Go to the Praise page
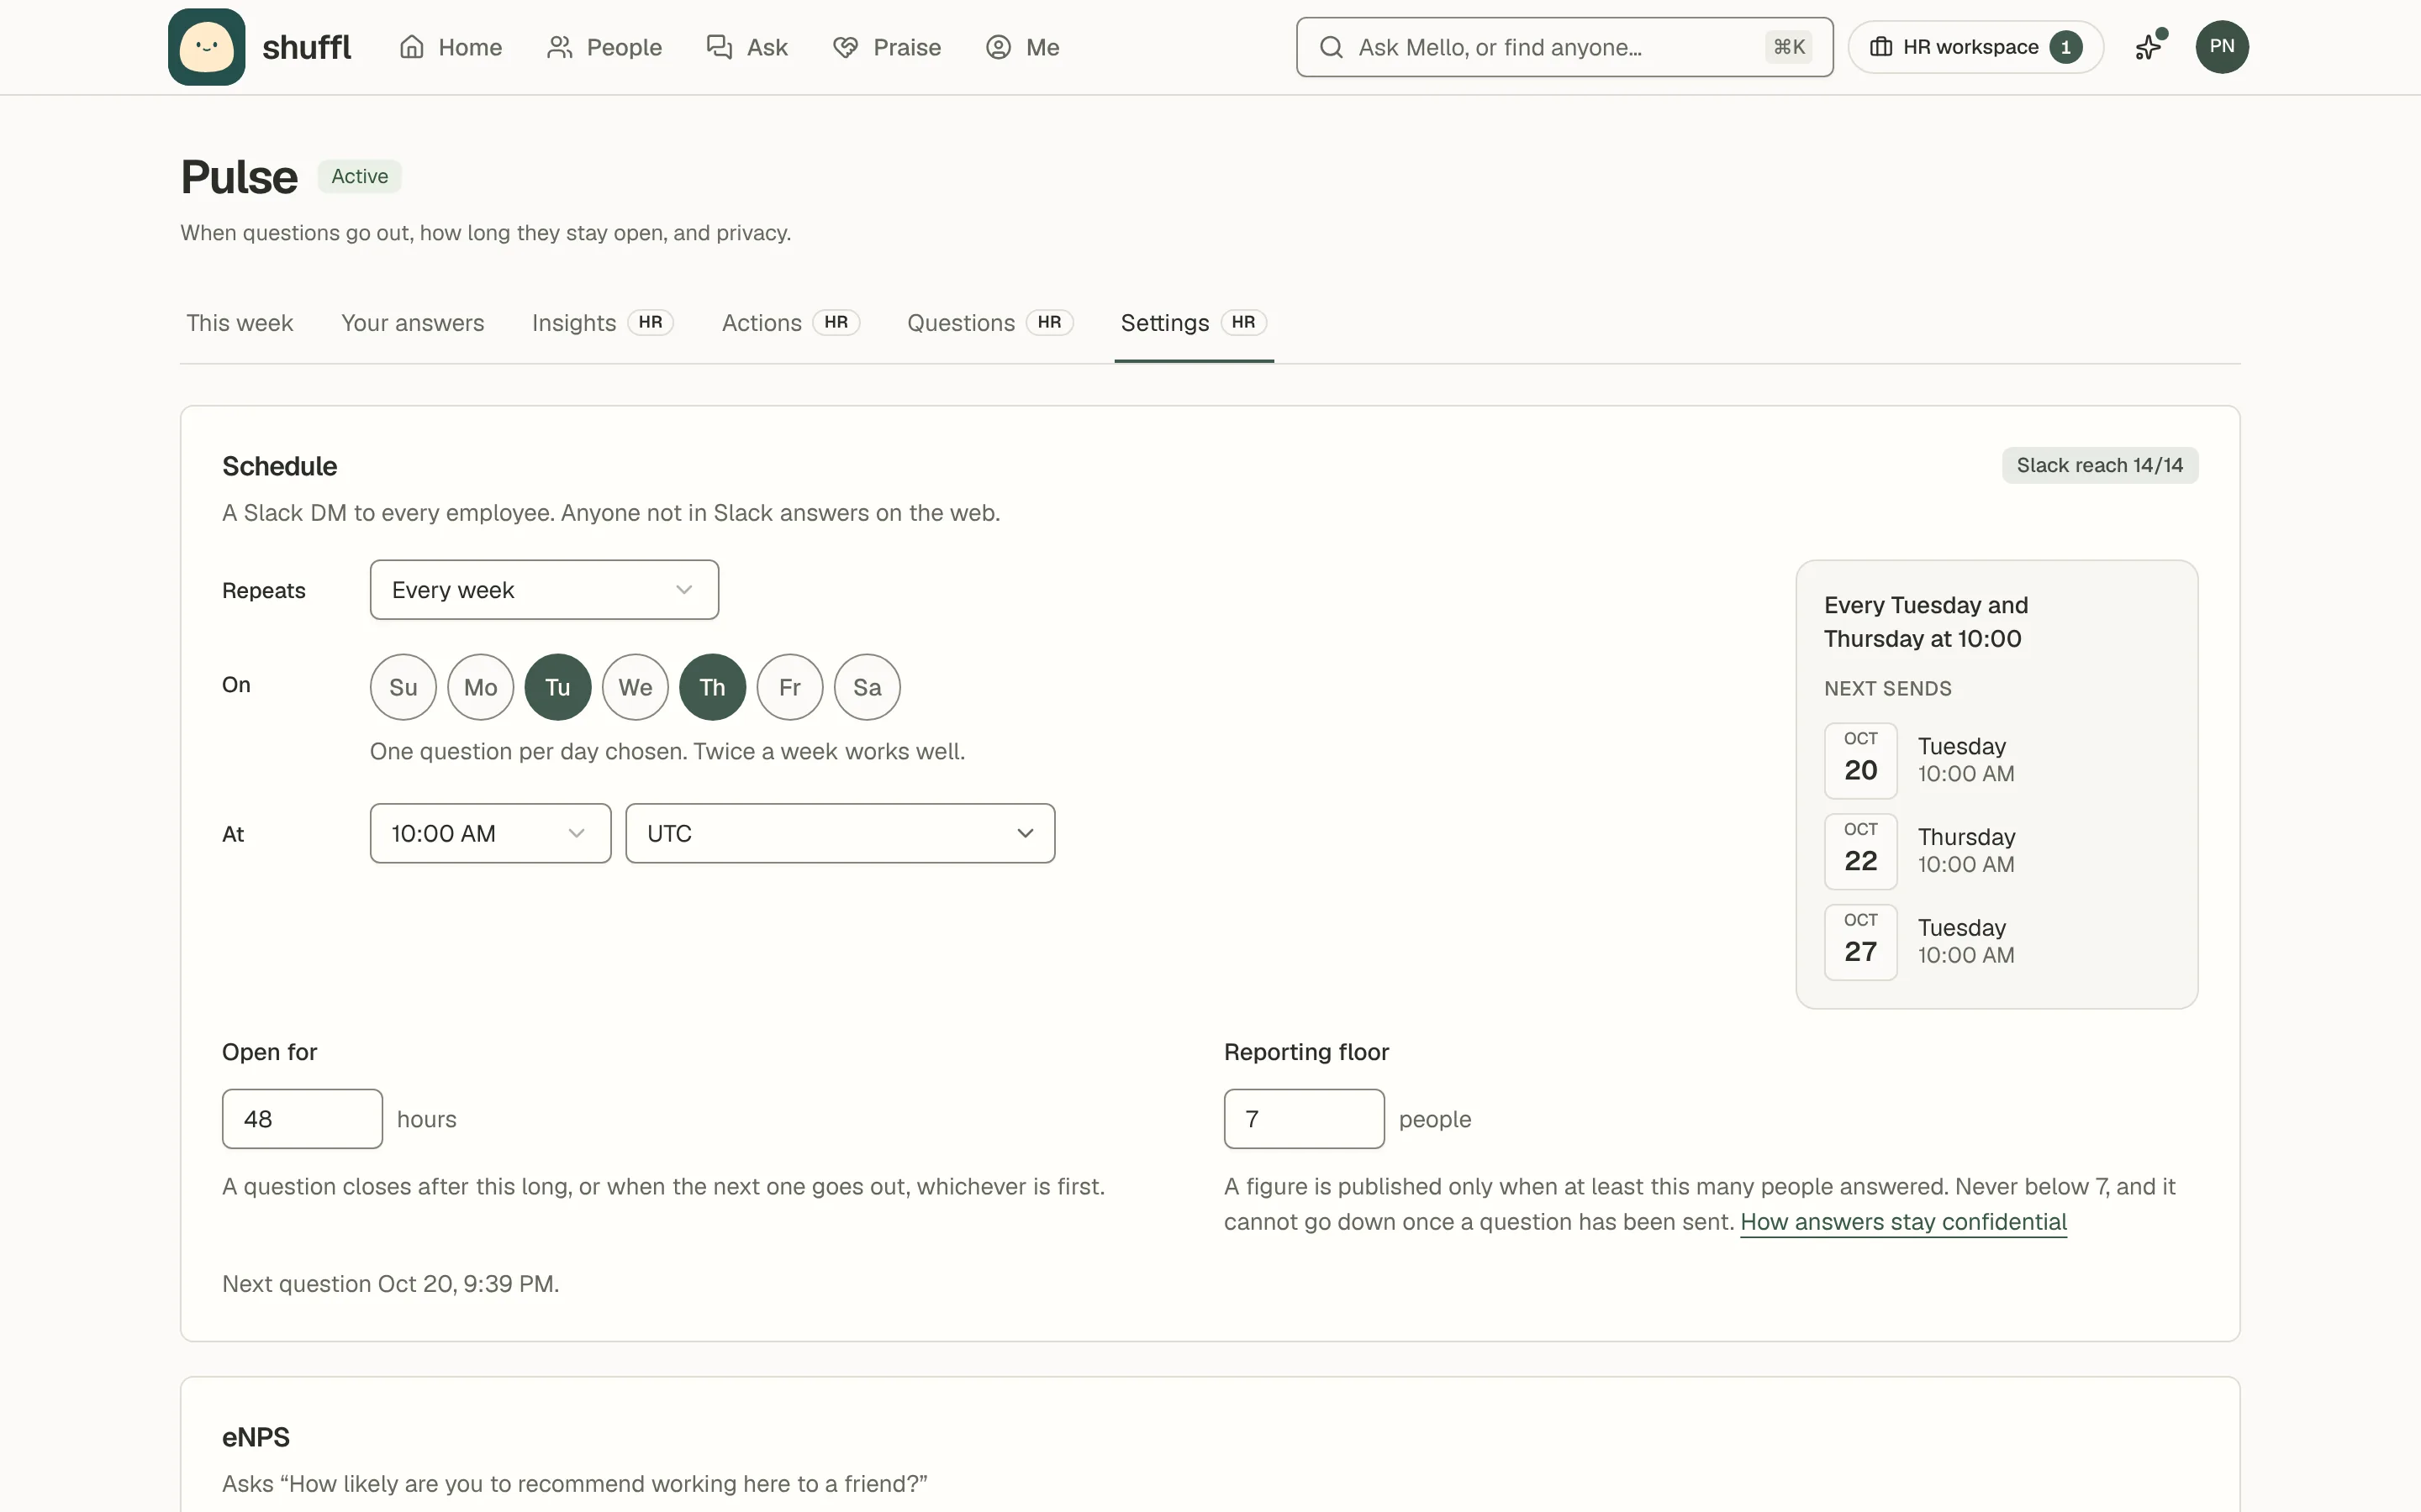2421x1512 pixels. click(886, 47)
